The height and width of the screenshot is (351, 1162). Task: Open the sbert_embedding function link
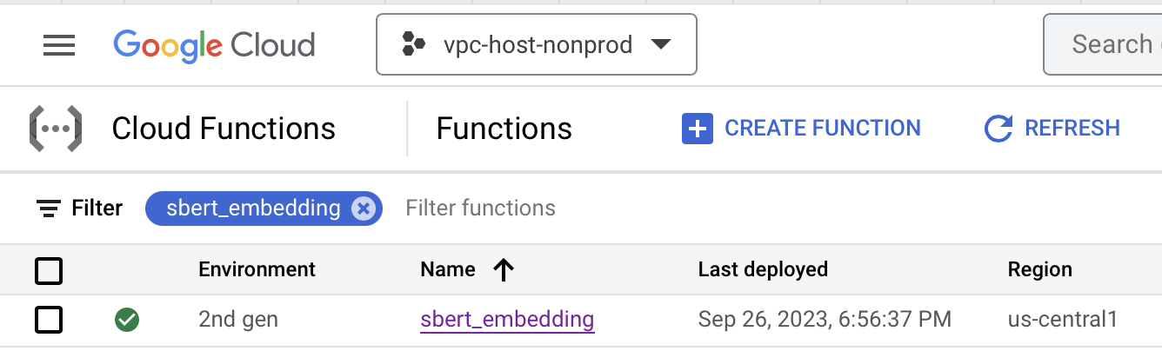click(x=507, y=320)
